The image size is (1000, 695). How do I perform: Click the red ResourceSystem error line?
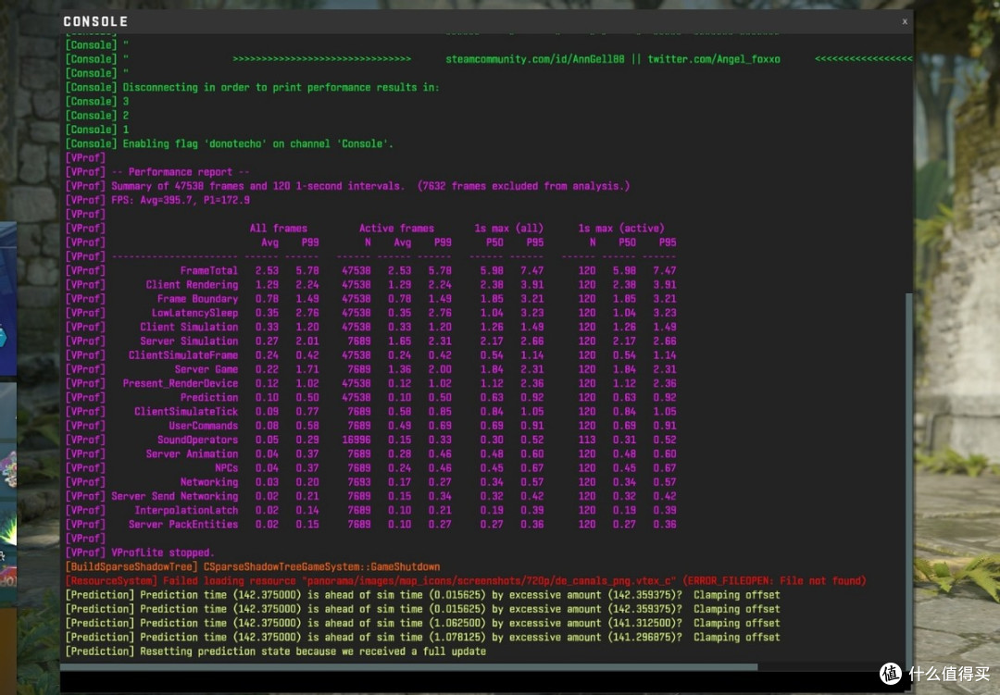[466, 581]
